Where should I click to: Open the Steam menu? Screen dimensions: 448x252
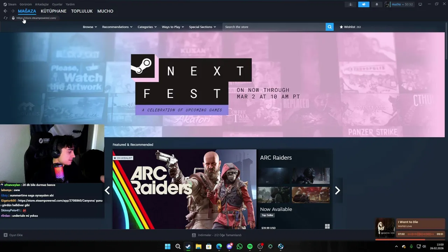tap(10, 4)
